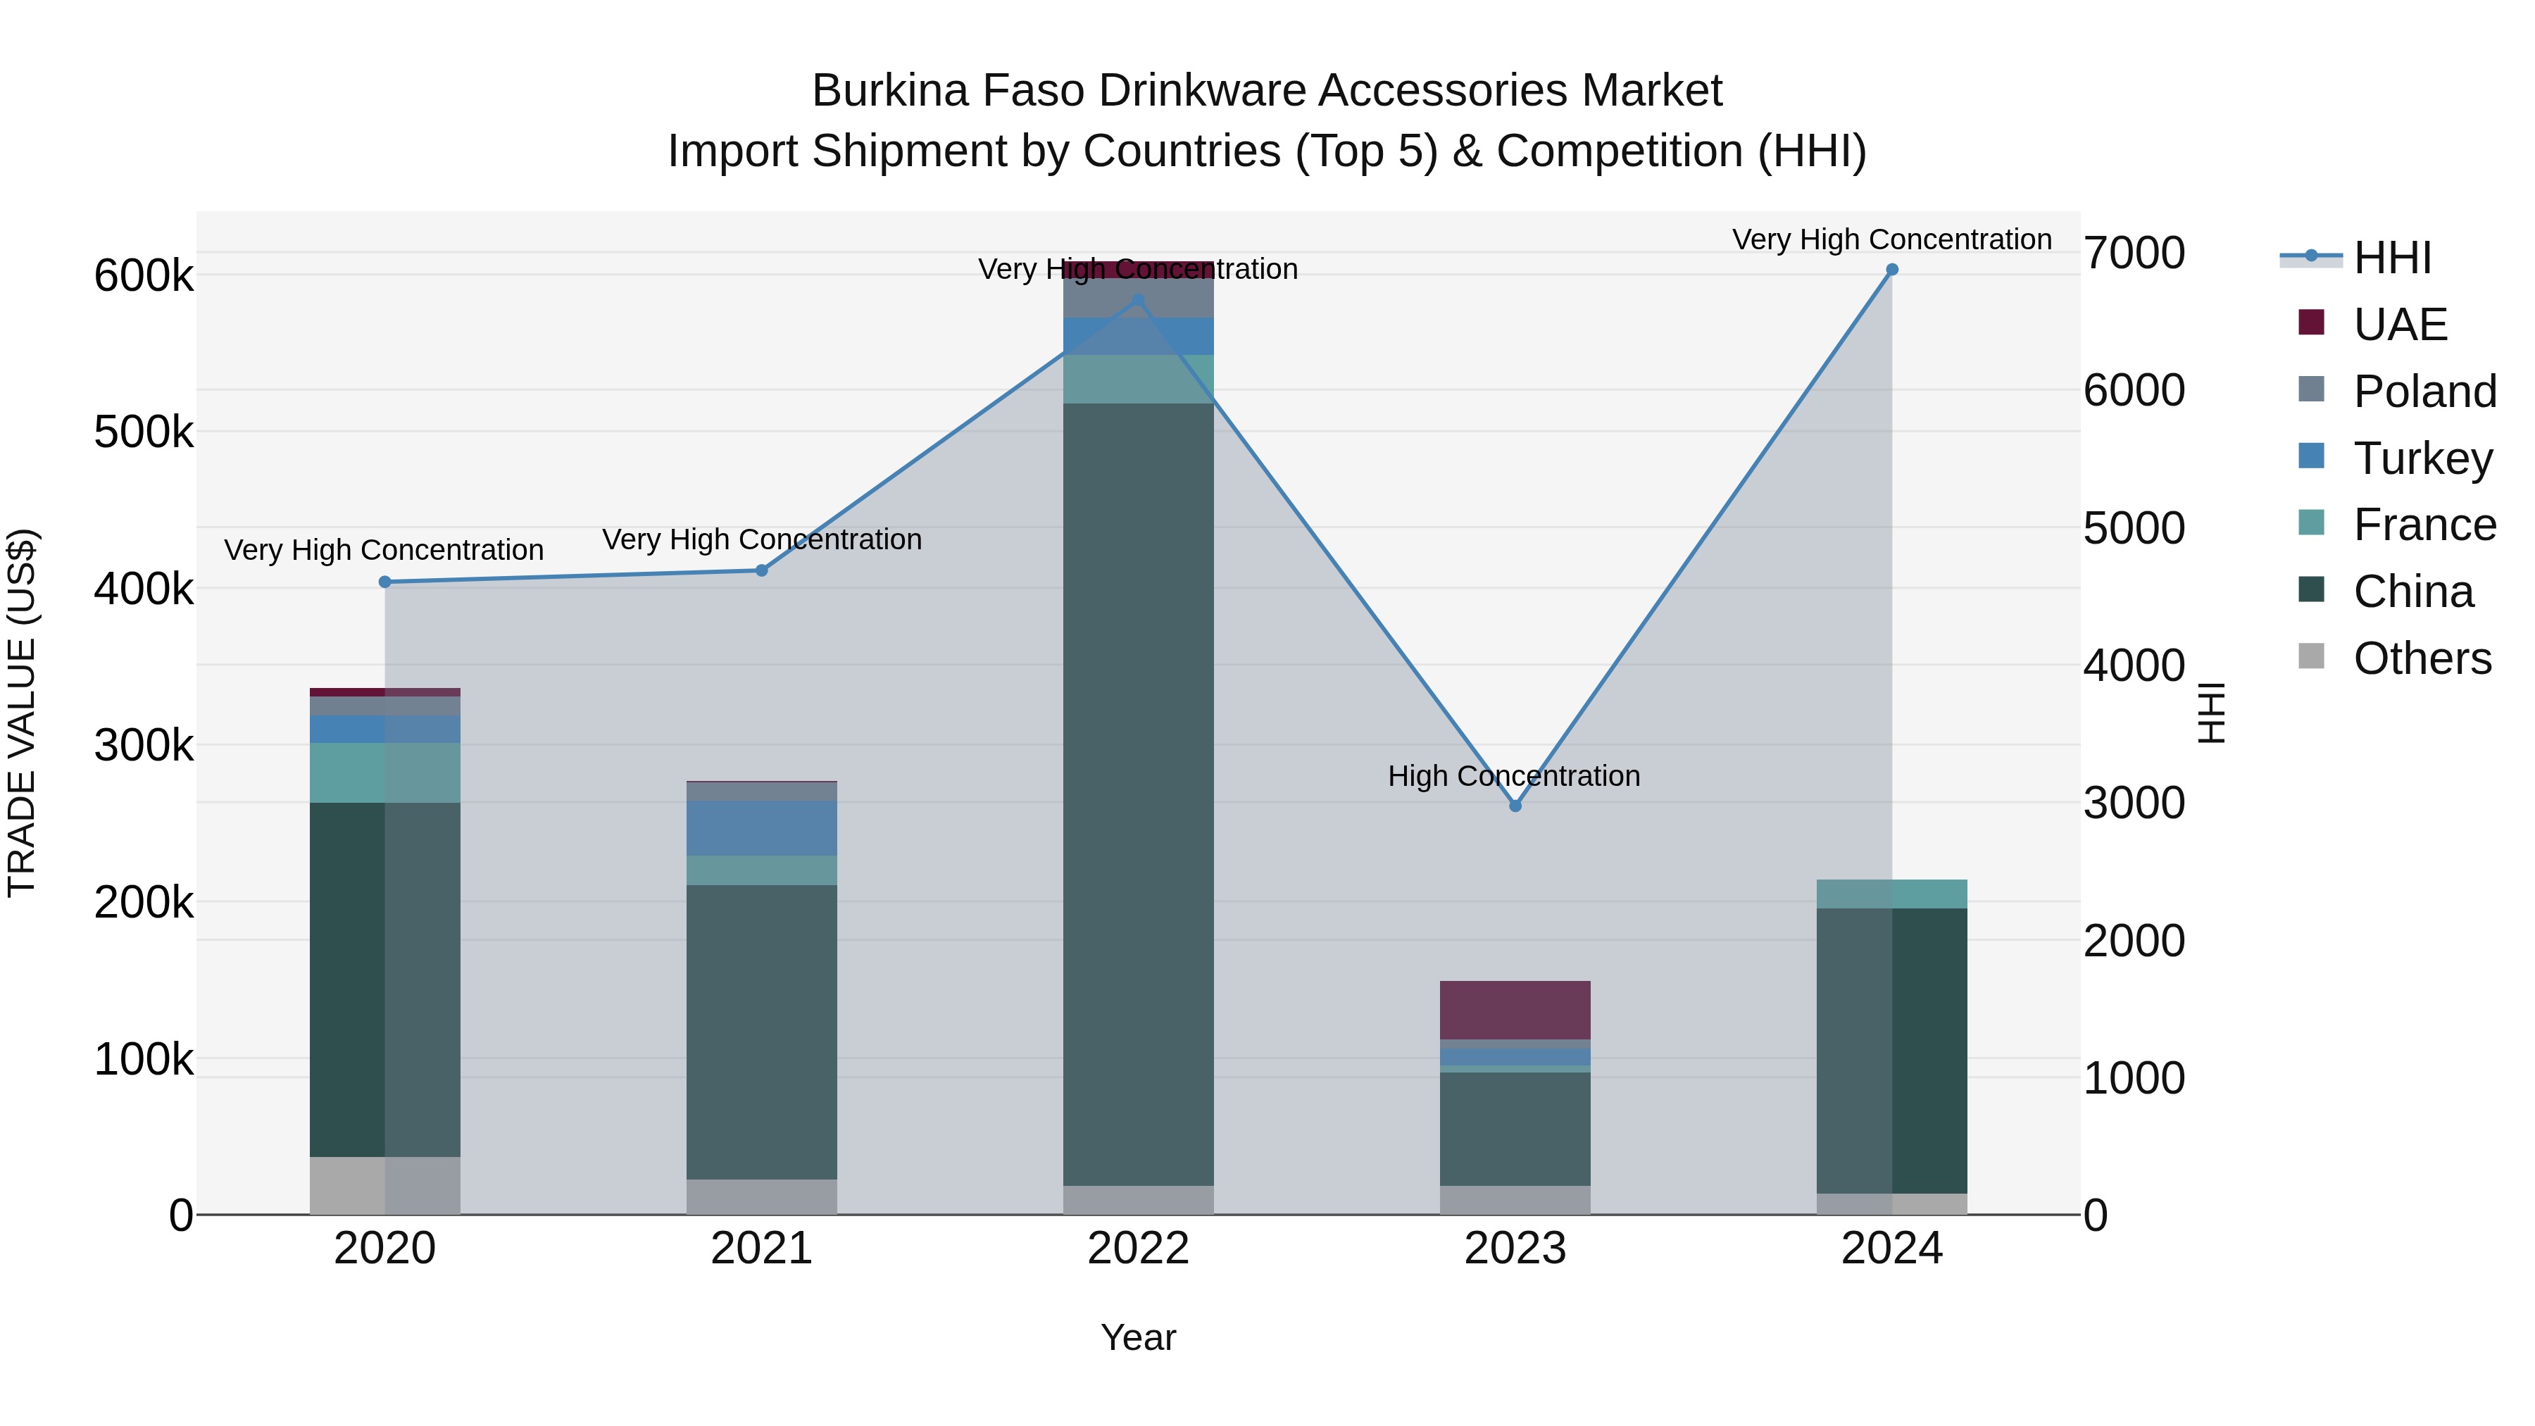
Task: Select the France segment of the 2020 bar
Action: click(384, 773)
